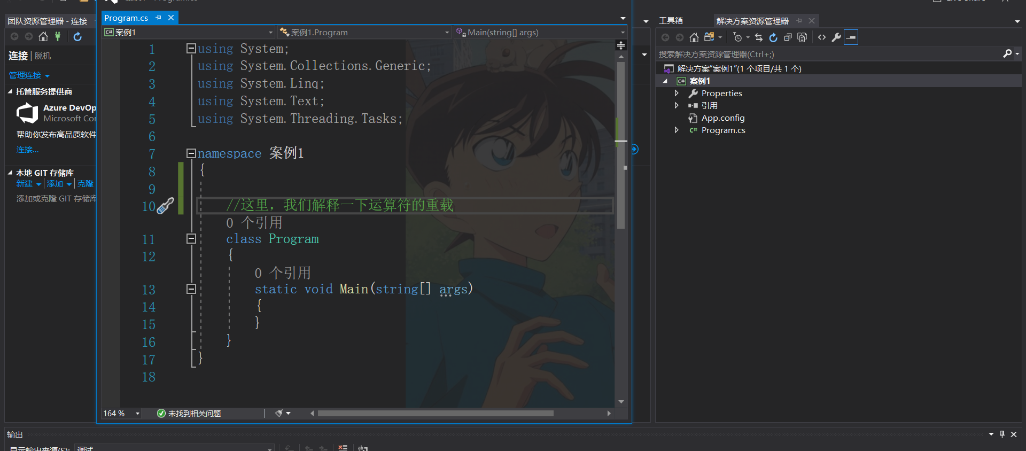Select App.config in Solution Explorer
The width and height of the screenshot is (1026, 451).
coord(722,118)
